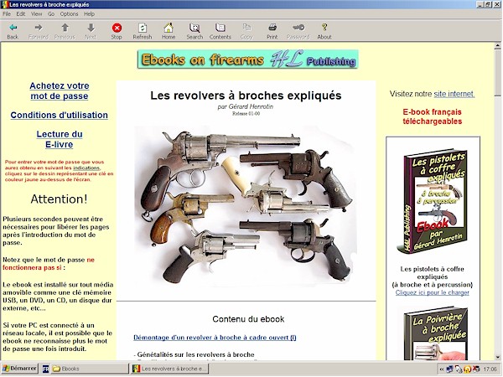Viewport: 503px width, 377px height.
Task: Switch to the Ebooks taskbar window
Action: [x=89, y=369]
